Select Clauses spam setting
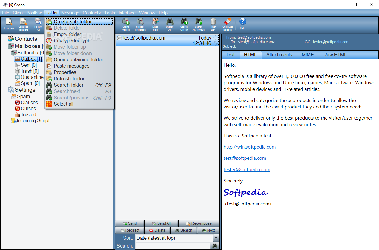Screen dimensions: 379x250 coord(27,102)
